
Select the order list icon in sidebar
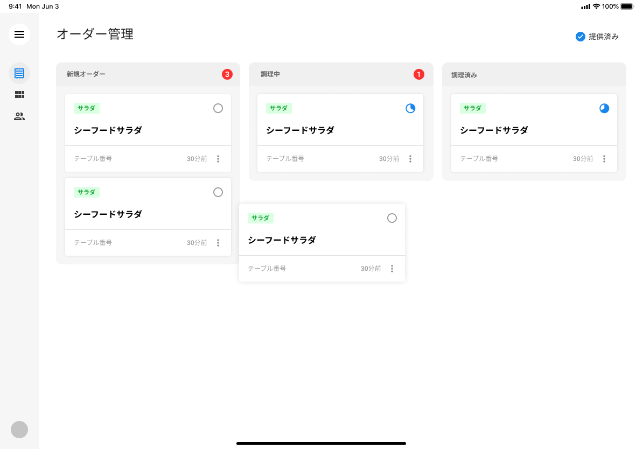point(19,73)
